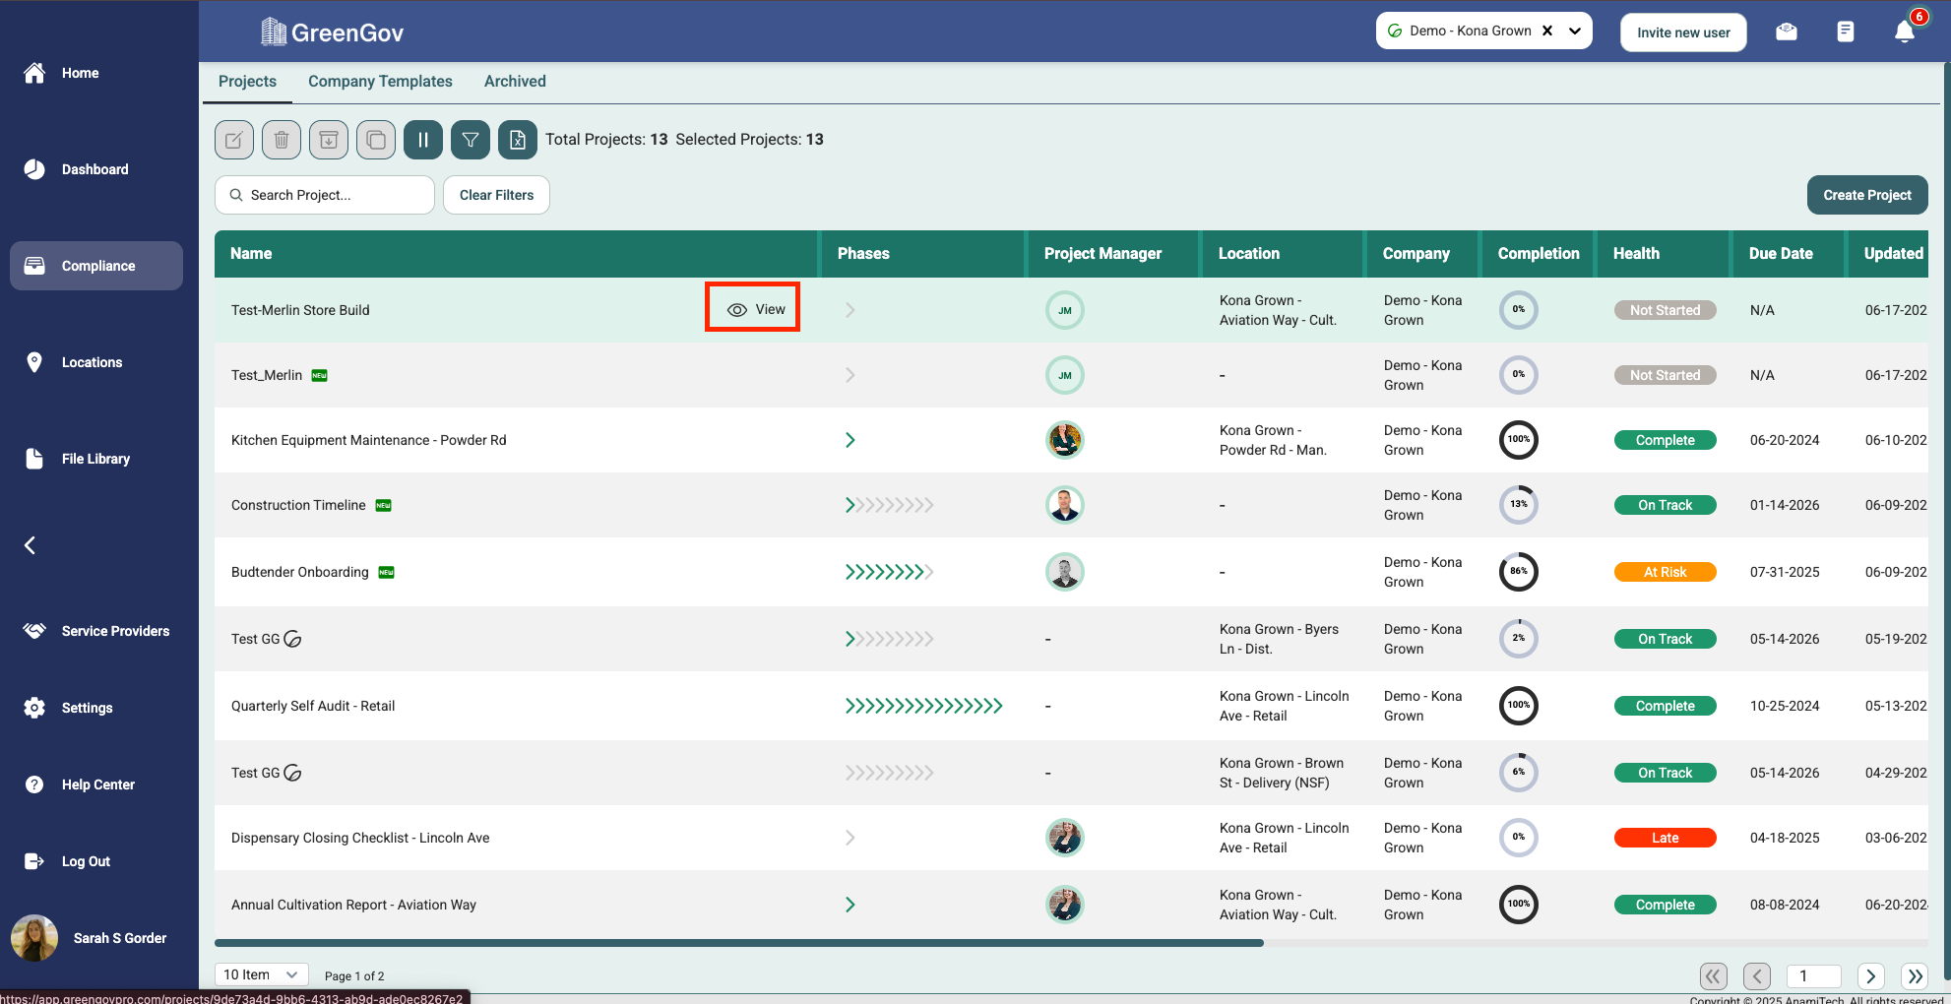Click the filter funnel icon in toolbar
1951x1004 pixels.
[471, 140]
